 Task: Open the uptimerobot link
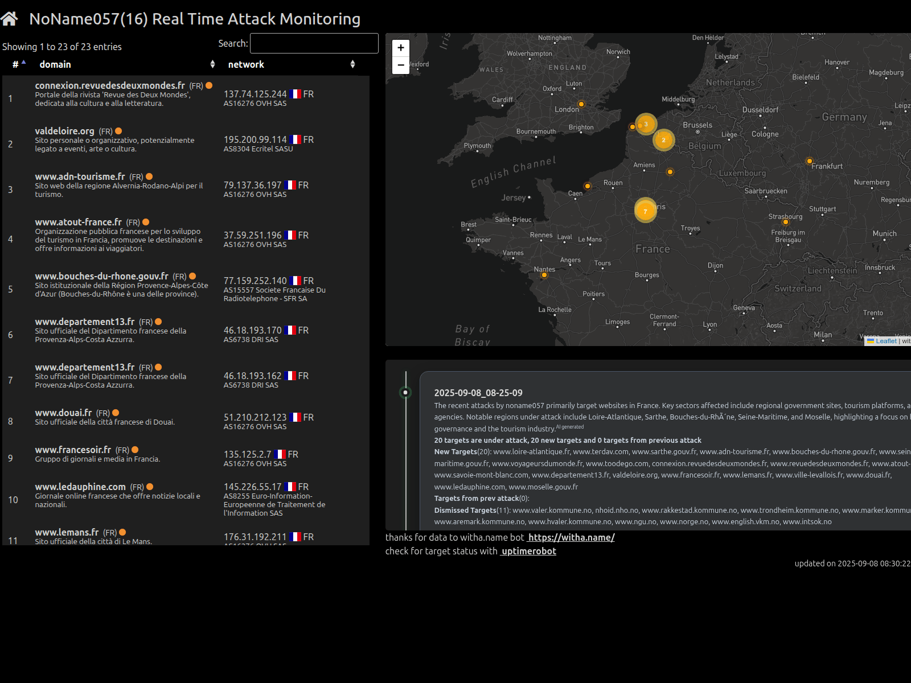coord(528,551)
